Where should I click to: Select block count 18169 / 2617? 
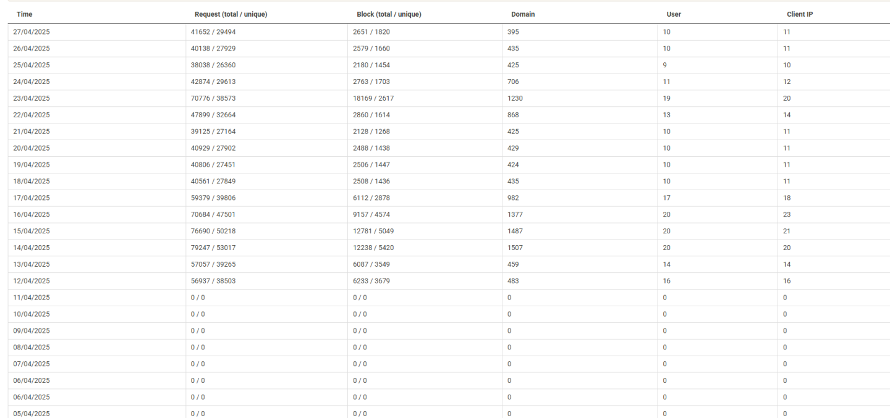[x=373, y=98]
